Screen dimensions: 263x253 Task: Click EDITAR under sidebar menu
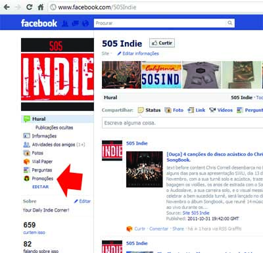41,187
